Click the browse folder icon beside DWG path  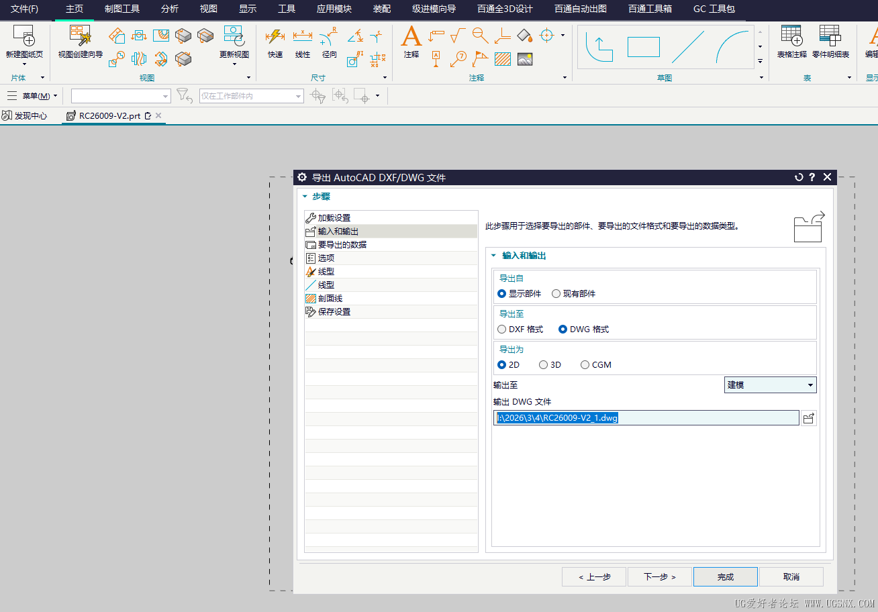click(809, 418)
